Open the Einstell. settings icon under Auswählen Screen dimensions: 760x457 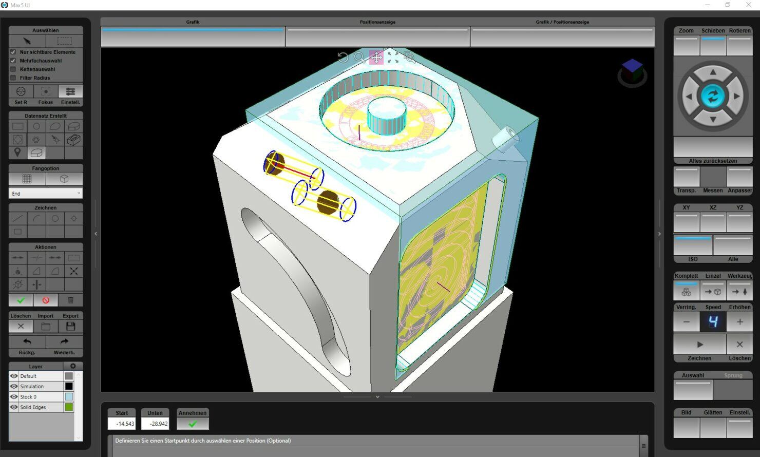point(70,91)
